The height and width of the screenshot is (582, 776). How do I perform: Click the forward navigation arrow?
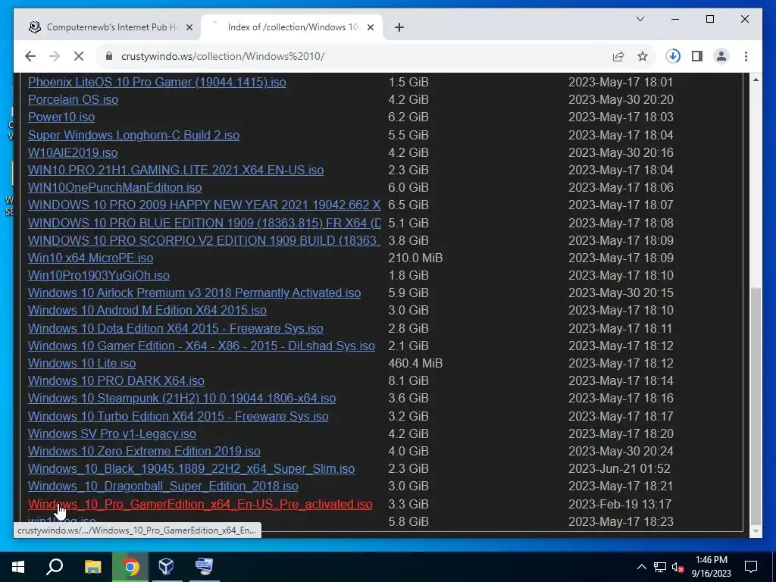[55, 56]
